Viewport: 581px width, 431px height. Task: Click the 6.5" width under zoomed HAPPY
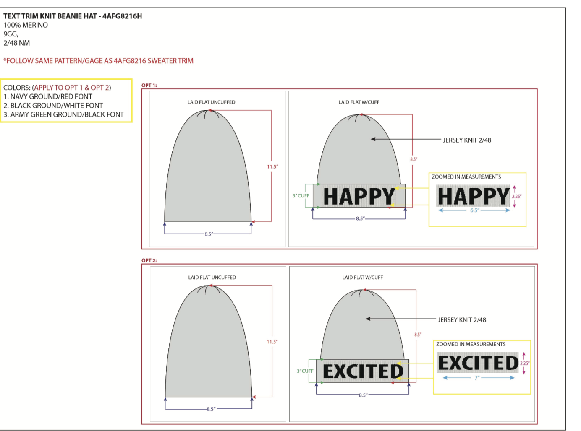pos(474,210)
